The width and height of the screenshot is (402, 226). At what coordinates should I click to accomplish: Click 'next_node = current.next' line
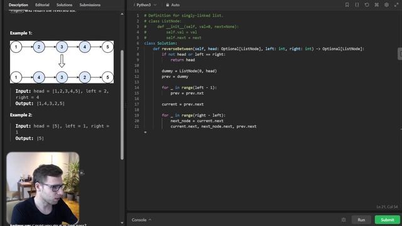(197, 121)
